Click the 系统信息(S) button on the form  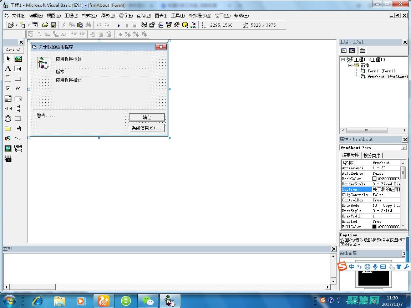[147, 128]
